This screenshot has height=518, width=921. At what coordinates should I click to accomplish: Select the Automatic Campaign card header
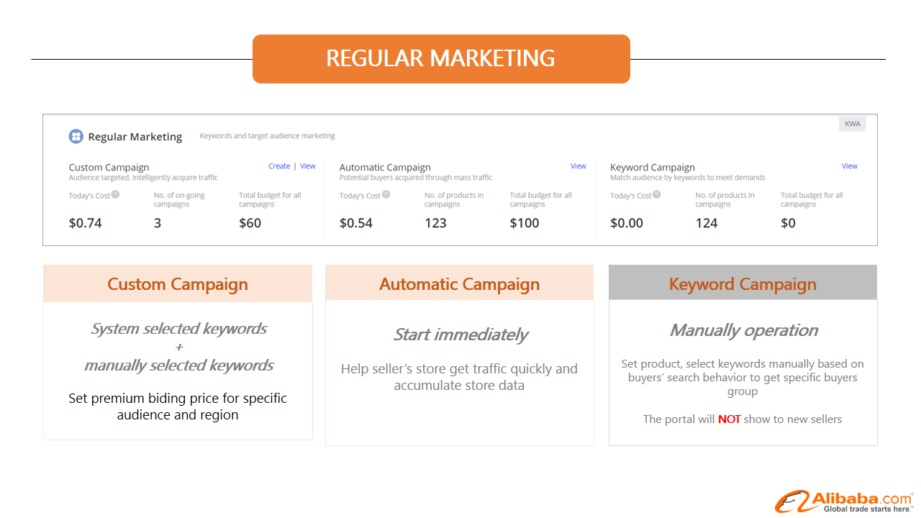[x=460, y=283]
